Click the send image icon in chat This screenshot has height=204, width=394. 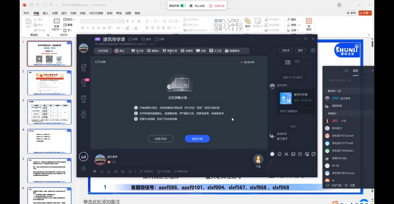click(x=293, y=154)
